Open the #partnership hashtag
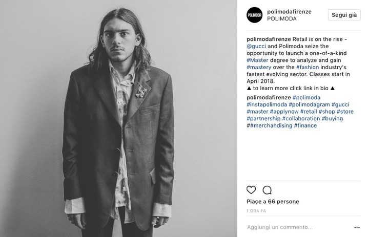The width and height of the screenshot is (369, 237). (x=263, y=119)
